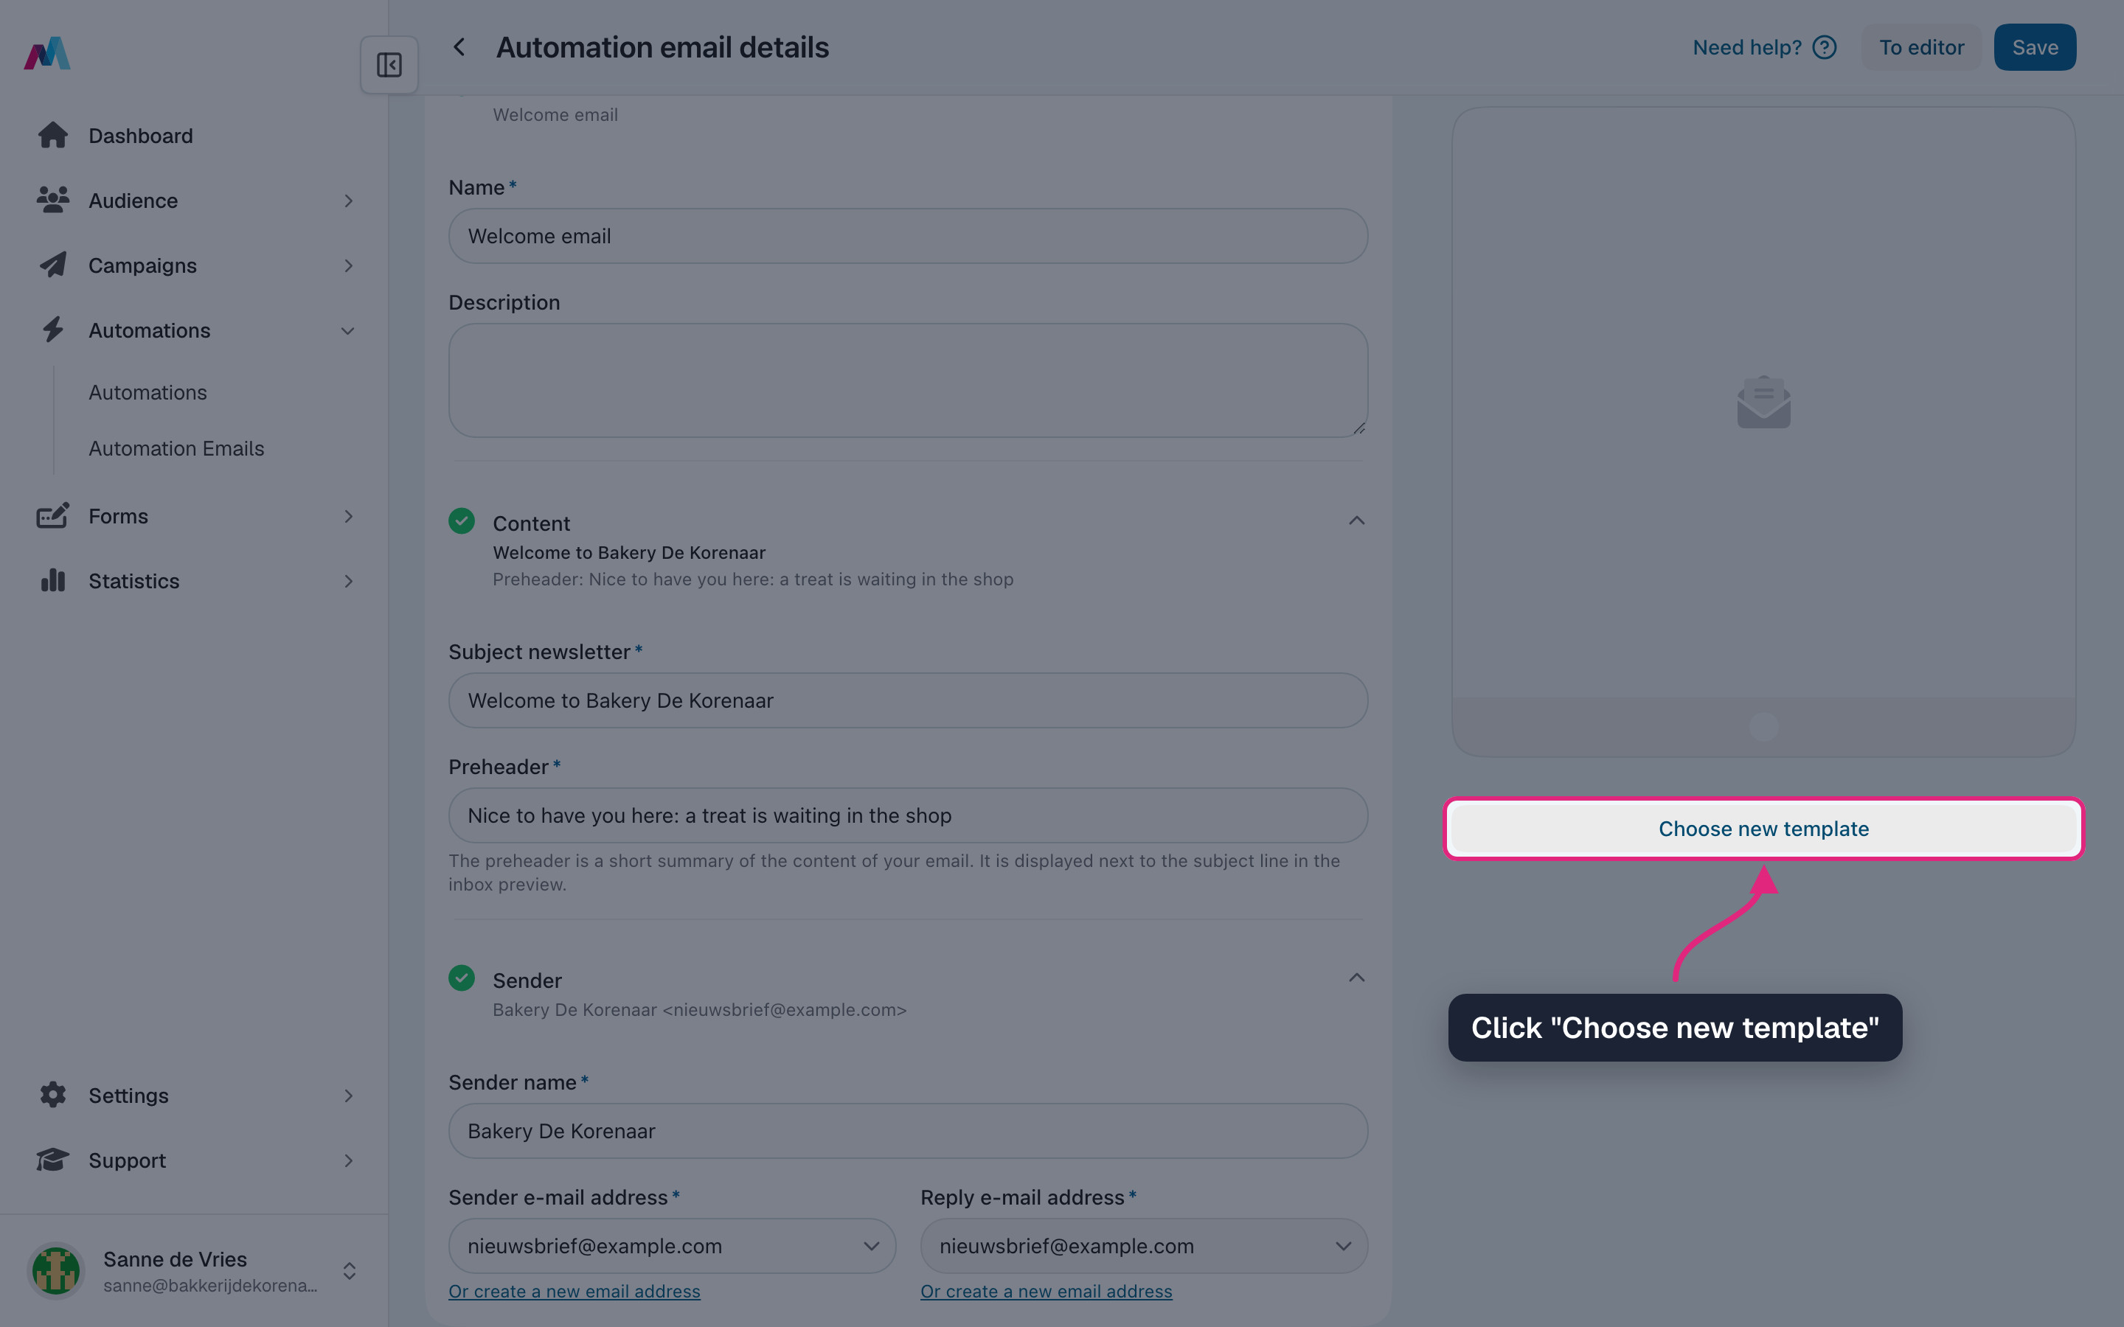Click create new email link under Reply address

[x=1047, y=1291]
